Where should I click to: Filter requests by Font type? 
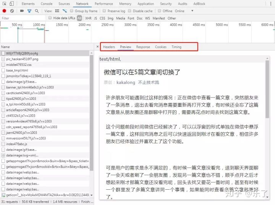click(x=131, y=18)
